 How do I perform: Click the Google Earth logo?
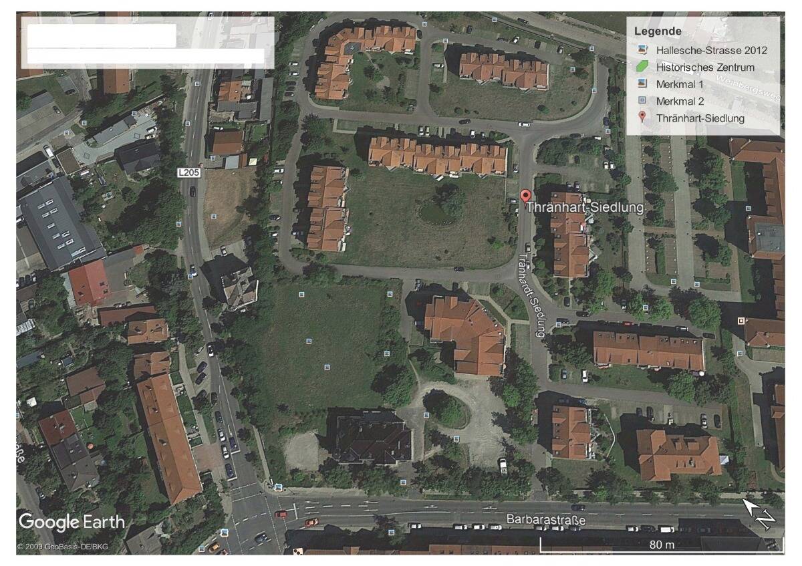[72, 522]
